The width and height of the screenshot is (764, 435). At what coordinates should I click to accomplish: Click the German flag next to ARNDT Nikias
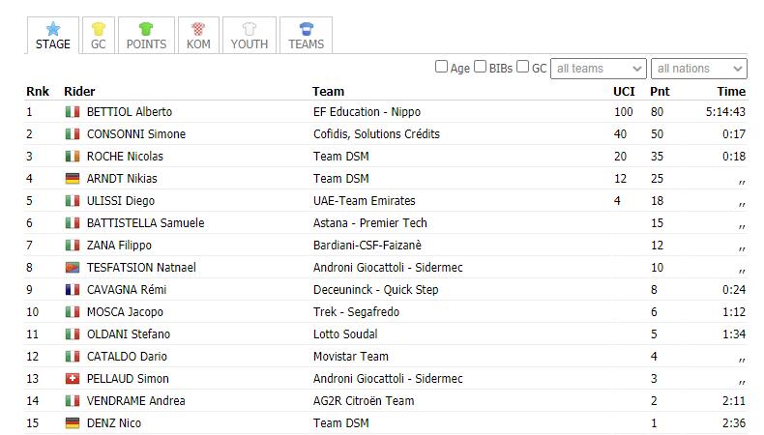click(x=73, y=179)
